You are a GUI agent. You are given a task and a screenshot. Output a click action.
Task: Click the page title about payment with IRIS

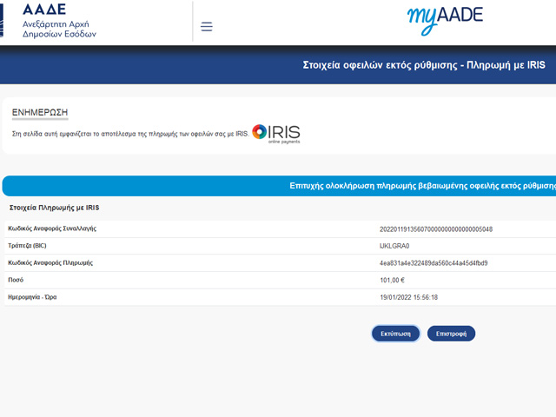coord(424,65)
